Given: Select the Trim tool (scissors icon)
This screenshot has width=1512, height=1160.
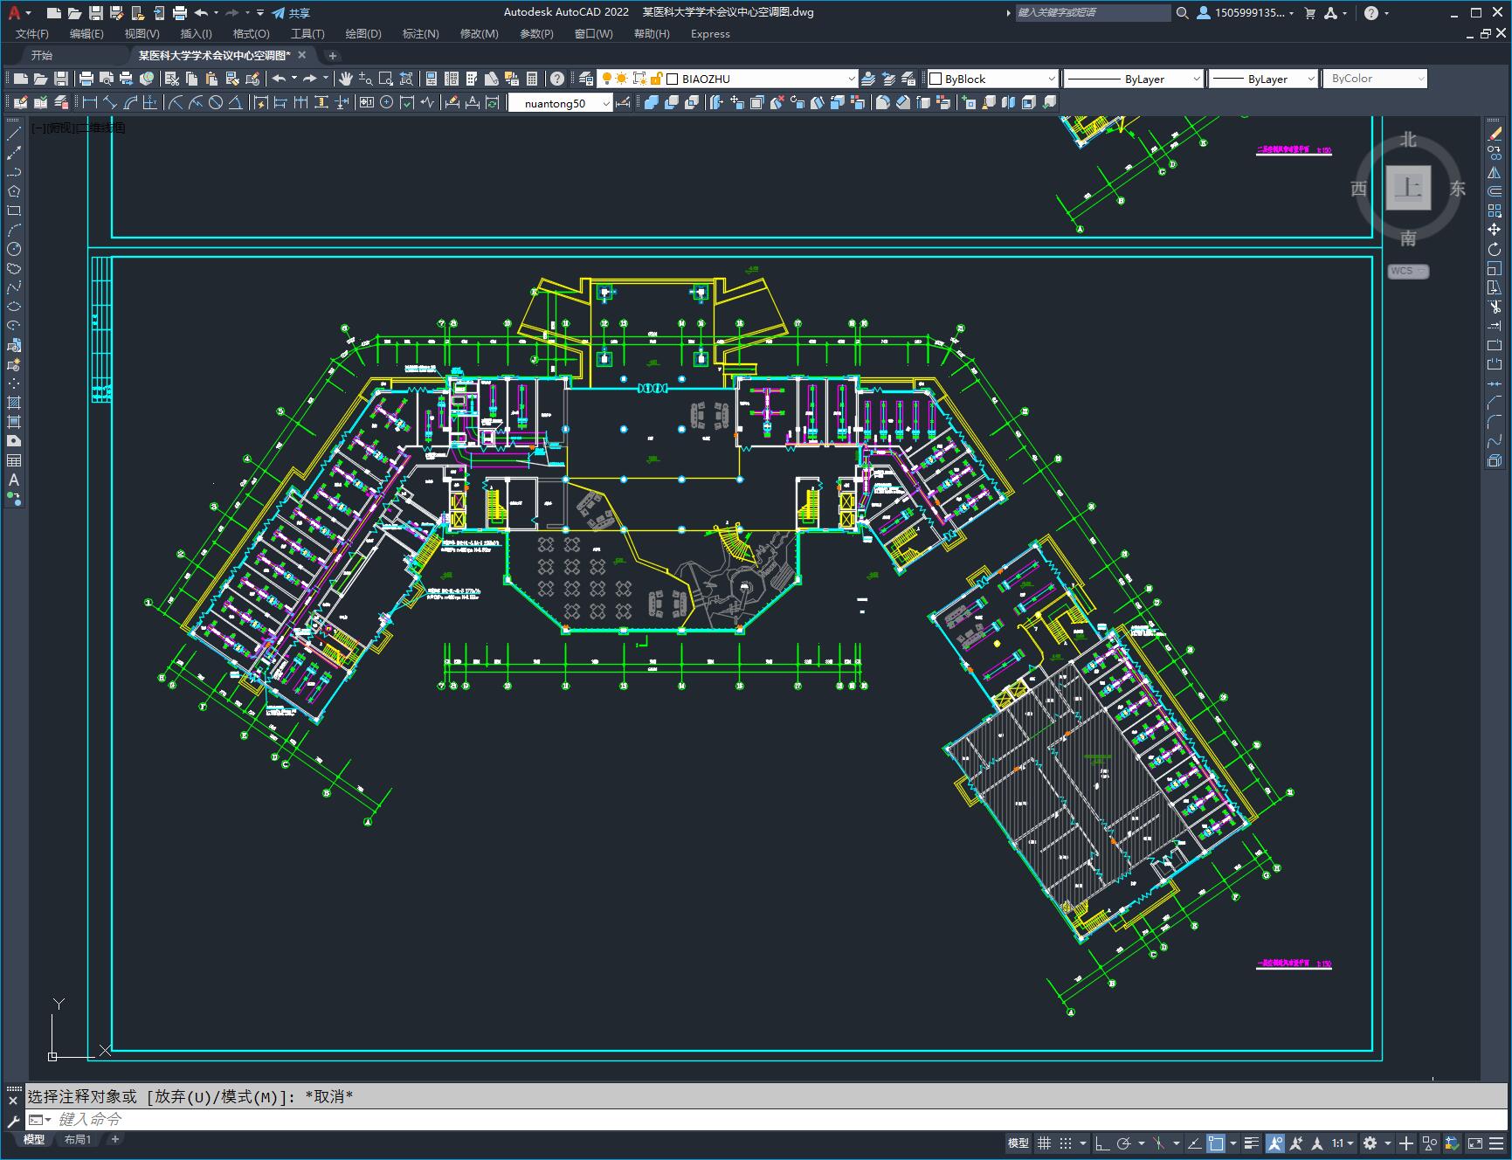Looking at the screenshot, I should pos(1495,307).
